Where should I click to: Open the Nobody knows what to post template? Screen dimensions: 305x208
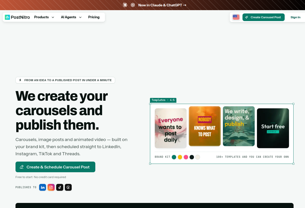click(x=205, y=126)
